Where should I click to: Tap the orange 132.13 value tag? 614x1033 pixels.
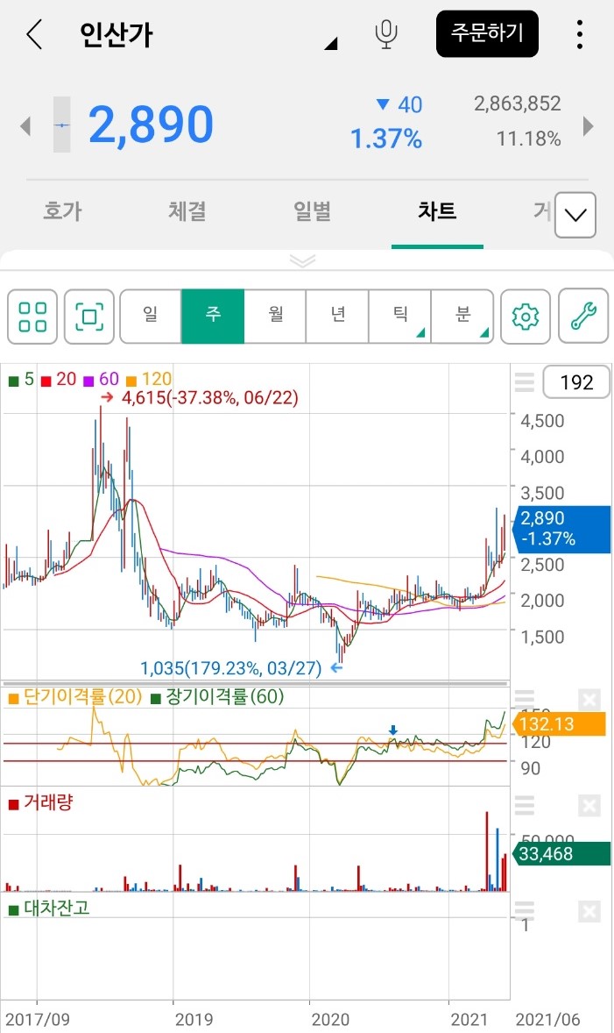point(559,724)
